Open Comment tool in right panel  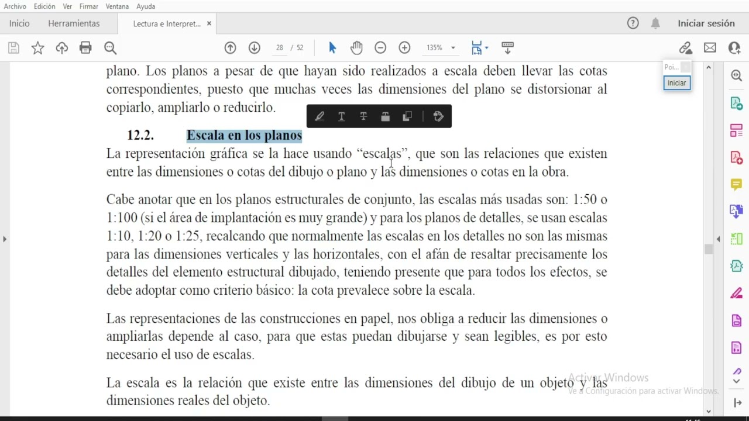tap(736, 185)
